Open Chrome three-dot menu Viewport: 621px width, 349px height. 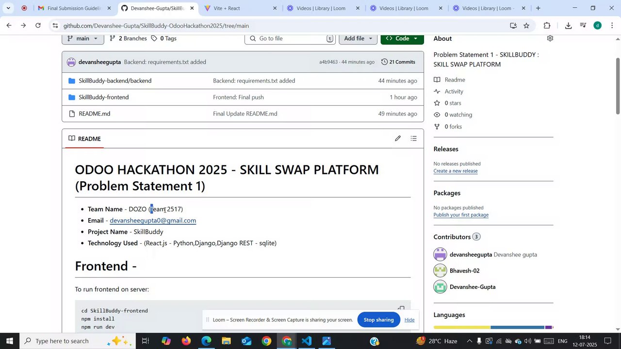[x=612, y=26]
